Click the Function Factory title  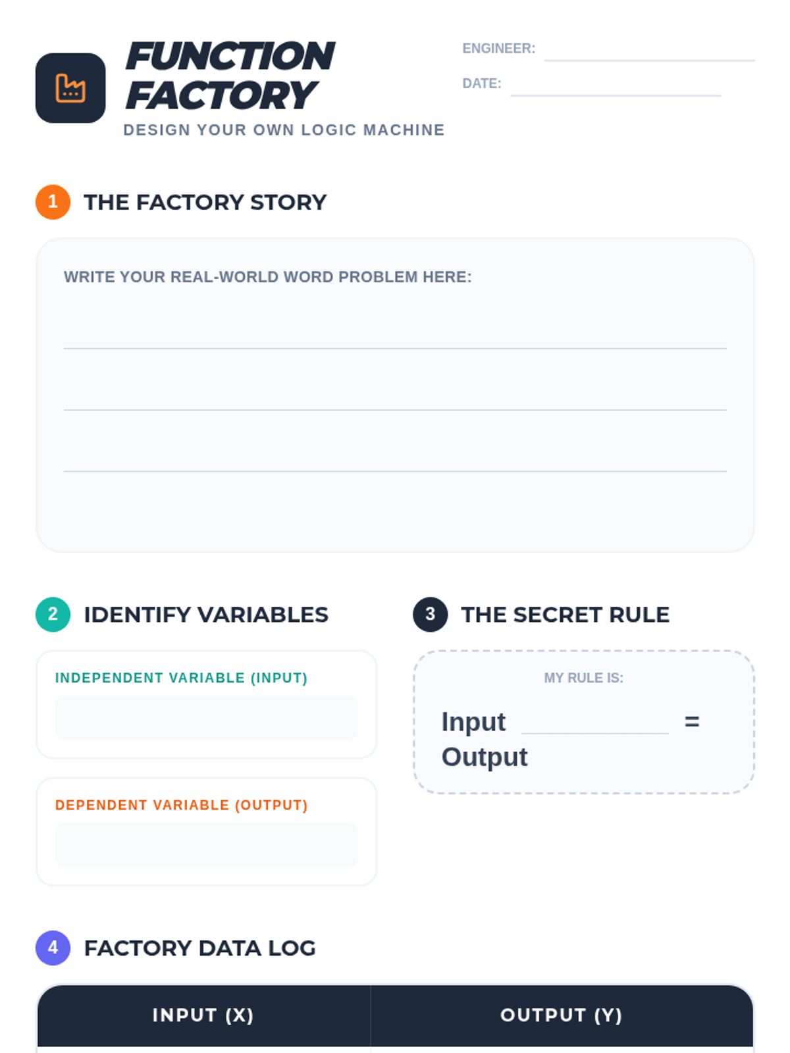pyautogui.click(x=229, y=75)
